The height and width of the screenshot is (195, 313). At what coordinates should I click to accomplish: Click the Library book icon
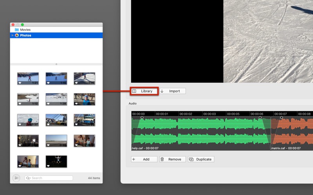point(134,91)
